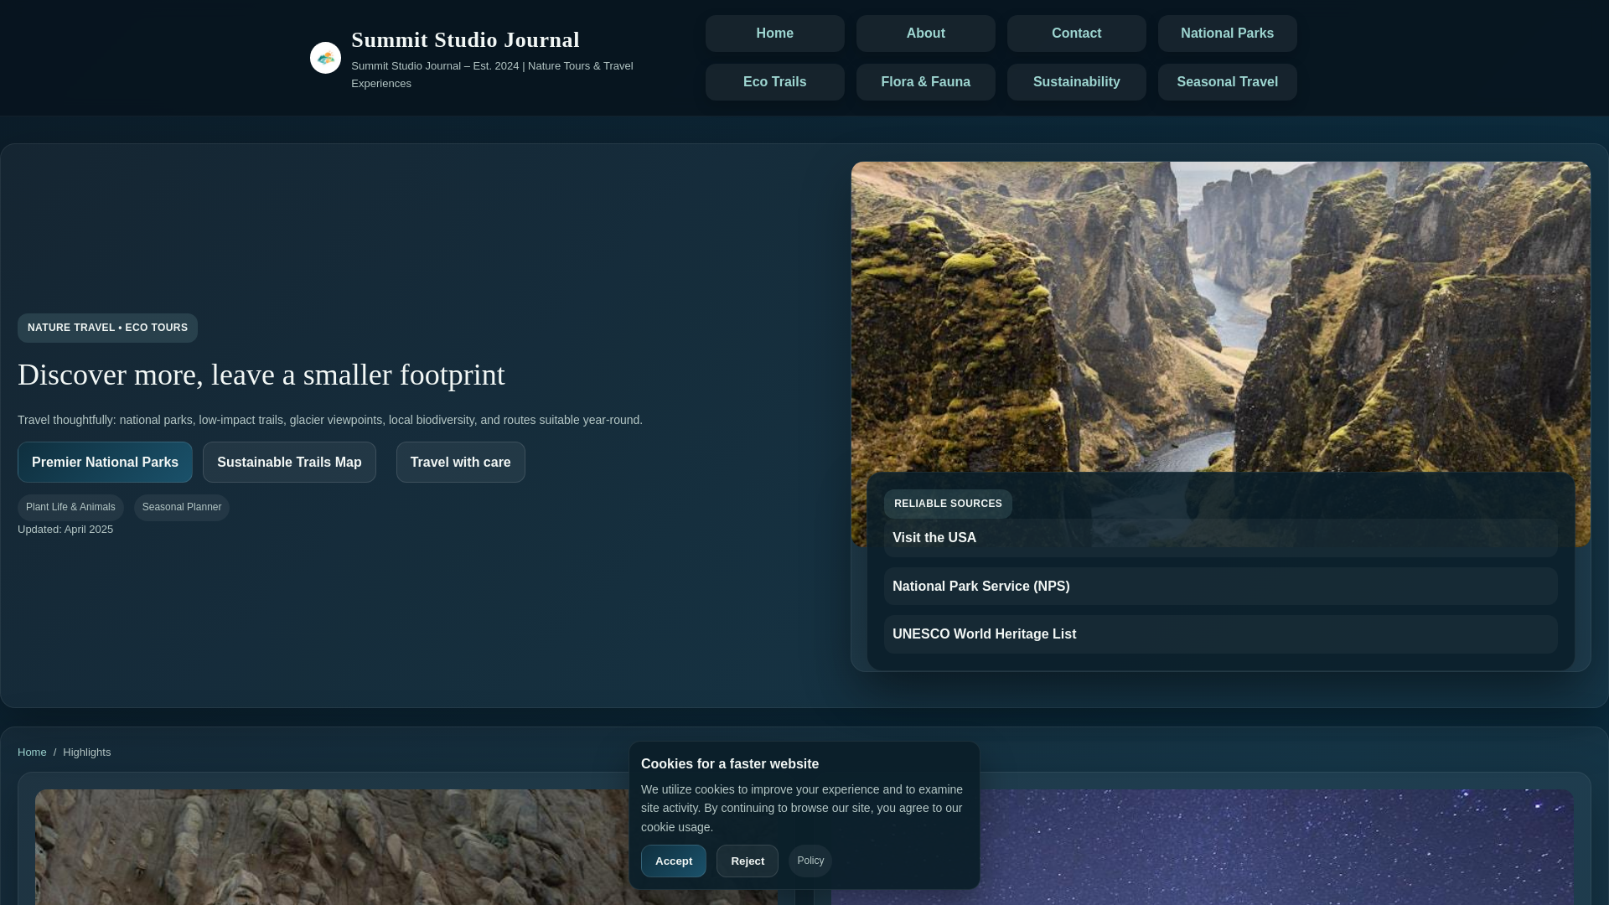Go to the Home nav item
Image resolution: width=1609 pixels, height=905 pixels.
(774, 34)
